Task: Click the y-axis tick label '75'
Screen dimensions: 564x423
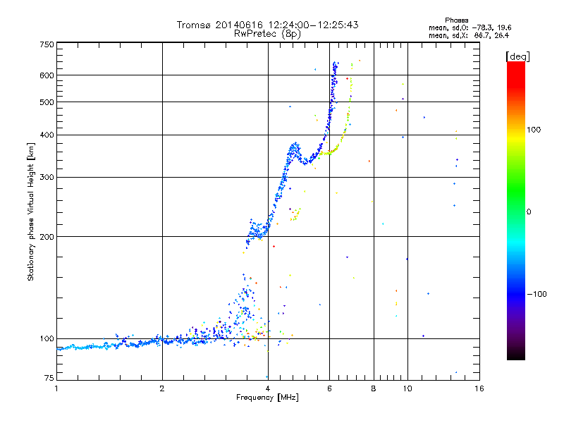Action: (49, 378)
